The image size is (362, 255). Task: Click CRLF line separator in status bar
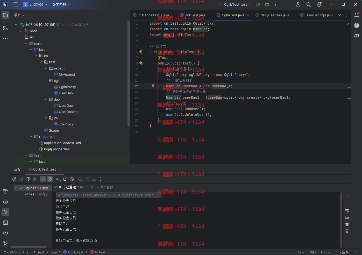click(x=313, y=252)
